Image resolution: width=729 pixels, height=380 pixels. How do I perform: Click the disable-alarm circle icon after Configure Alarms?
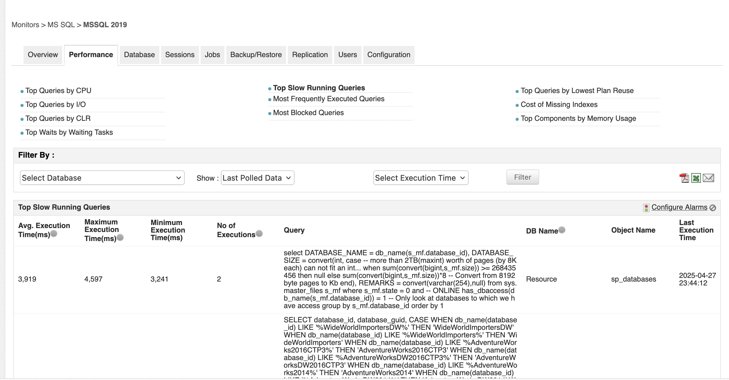(712, 208)
